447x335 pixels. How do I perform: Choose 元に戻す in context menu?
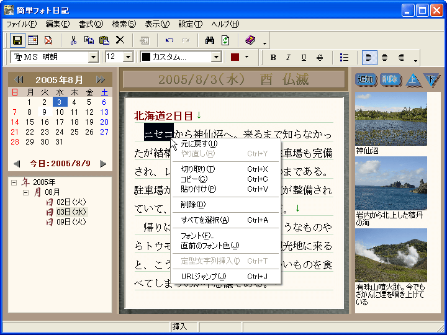tap(225, 144)
